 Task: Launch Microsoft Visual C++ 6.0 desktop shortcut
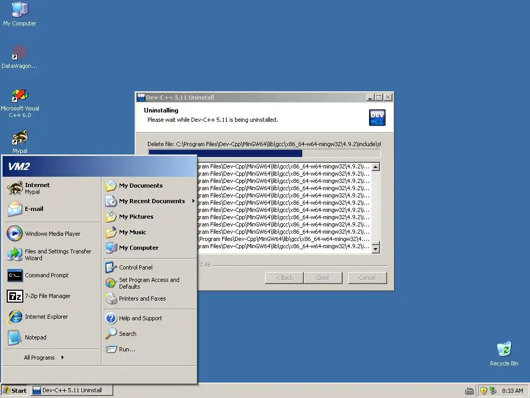pos(20,103)
